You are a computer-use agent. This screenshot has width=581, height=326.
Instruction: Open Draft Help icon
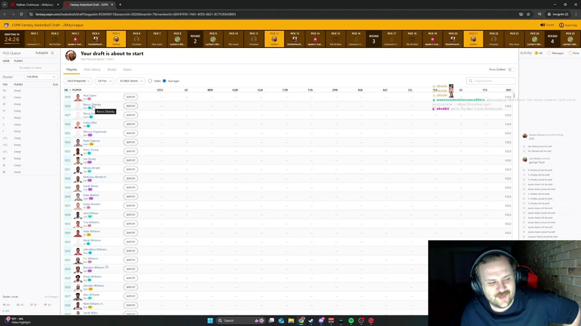[x=561, y=25]
